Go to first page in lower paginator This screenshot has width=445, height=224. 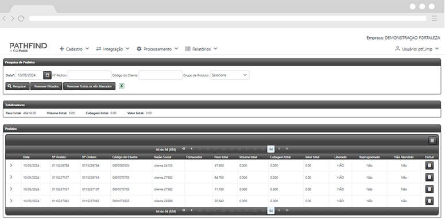tap(184, 210)
